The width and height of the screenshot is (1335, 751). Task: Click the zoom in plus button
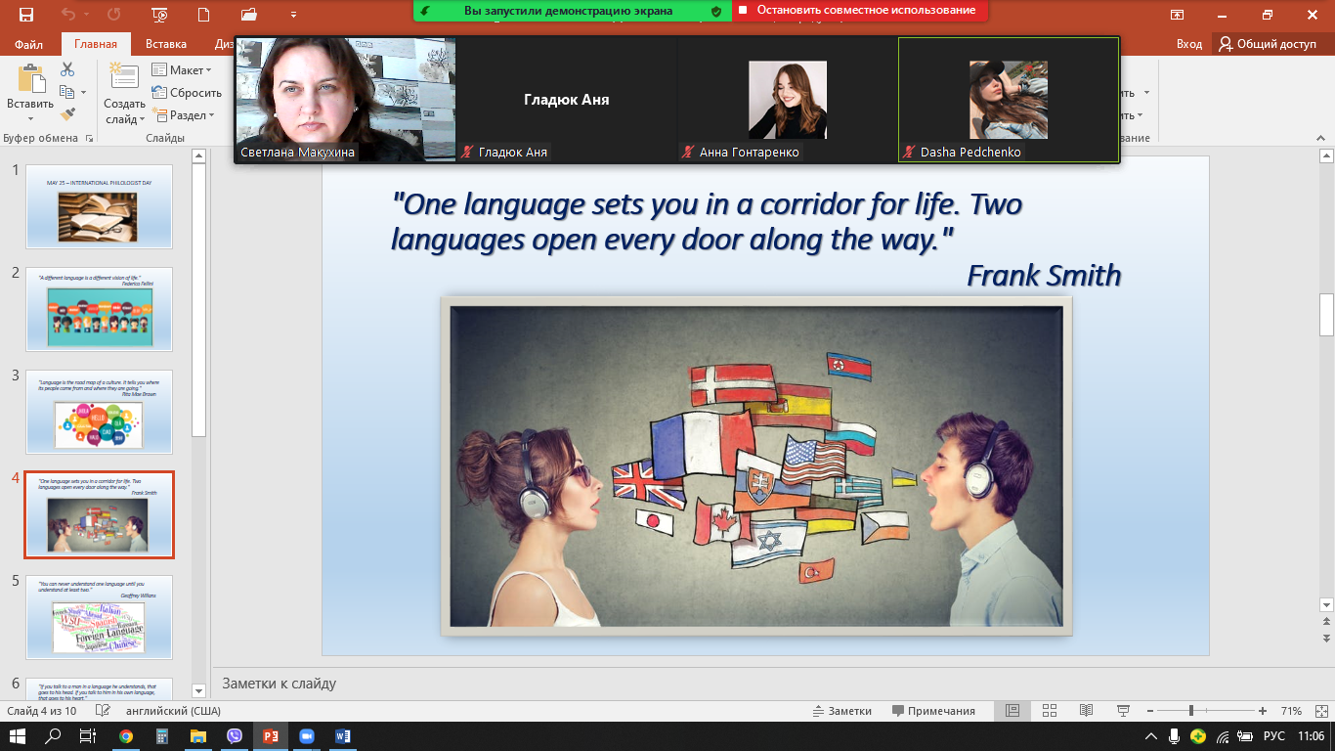[1263, 711]
